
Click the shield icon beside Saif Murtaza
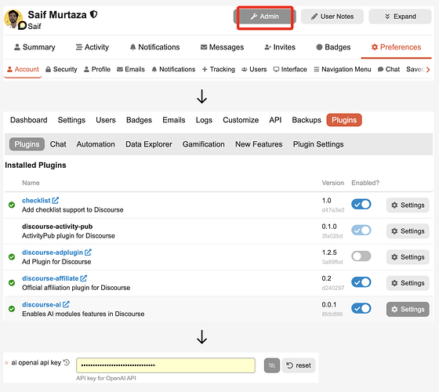[x=93, y=14]
